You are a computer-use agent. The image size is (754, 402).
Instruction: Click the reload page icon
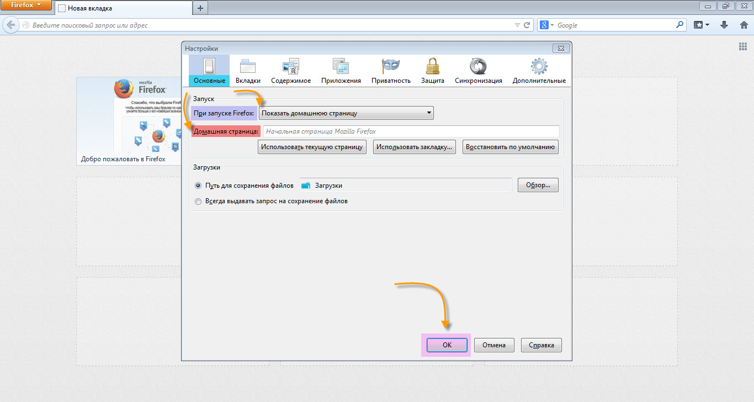click(x=527, y=25)
